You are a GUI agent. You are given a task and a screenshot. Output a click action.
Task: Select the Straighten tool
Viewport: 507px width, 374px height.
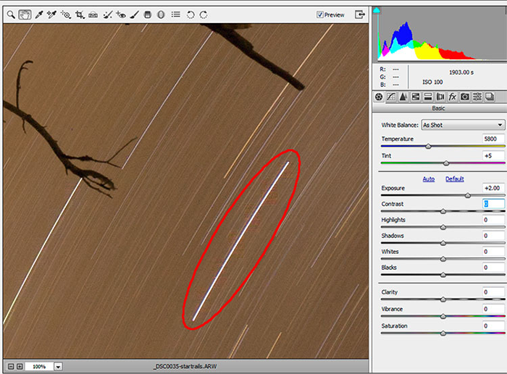[93, 15]
